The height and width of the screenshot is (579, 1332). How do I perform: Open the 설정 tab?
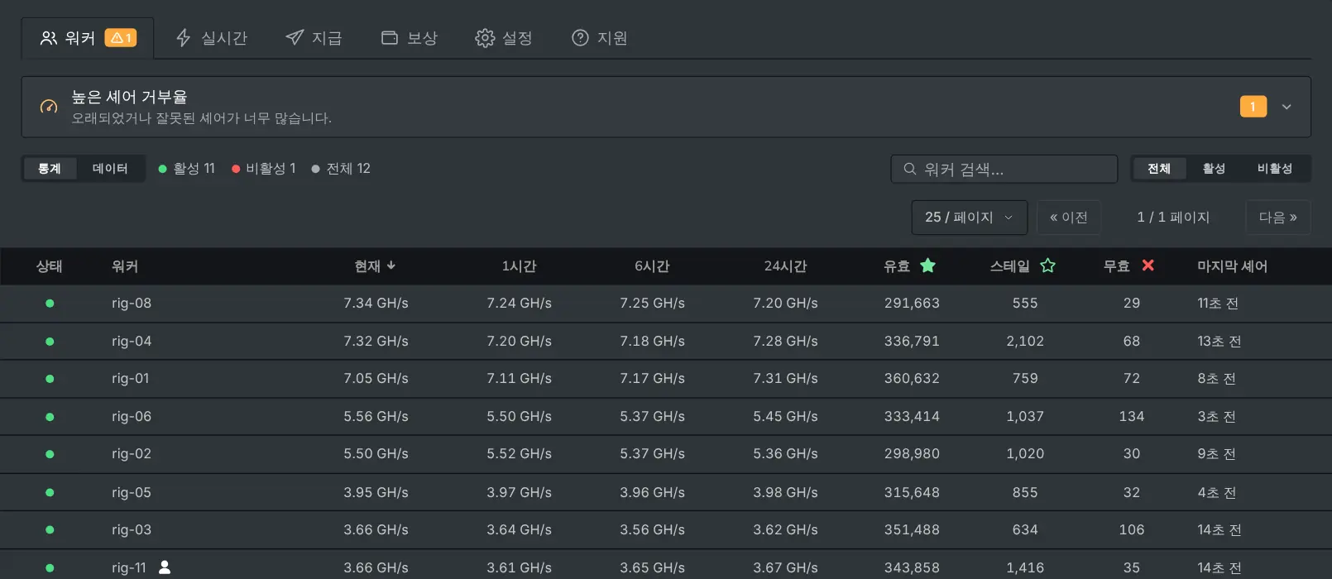[x=504, y=38]
